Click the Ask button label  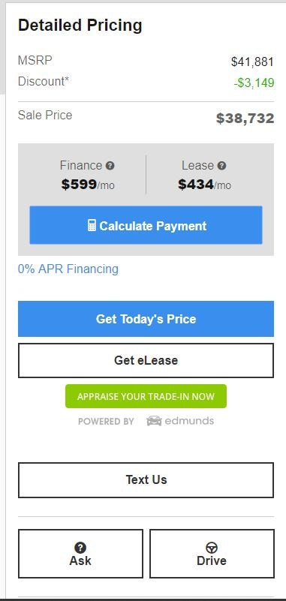coord(80,560)
